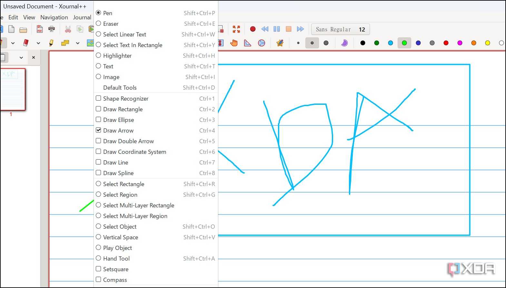Choose the Hand Tool menu option
This screenshot has width=506, height=288.
[156, 258]
